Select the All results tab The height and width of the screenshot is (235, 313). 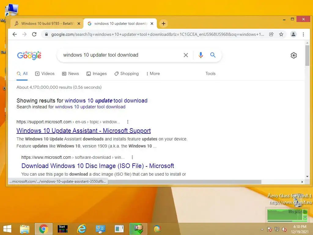point(22,74)
